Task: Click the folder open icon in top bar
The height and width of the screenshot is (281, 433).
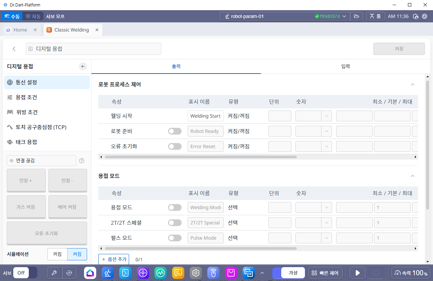Action: 356,16
